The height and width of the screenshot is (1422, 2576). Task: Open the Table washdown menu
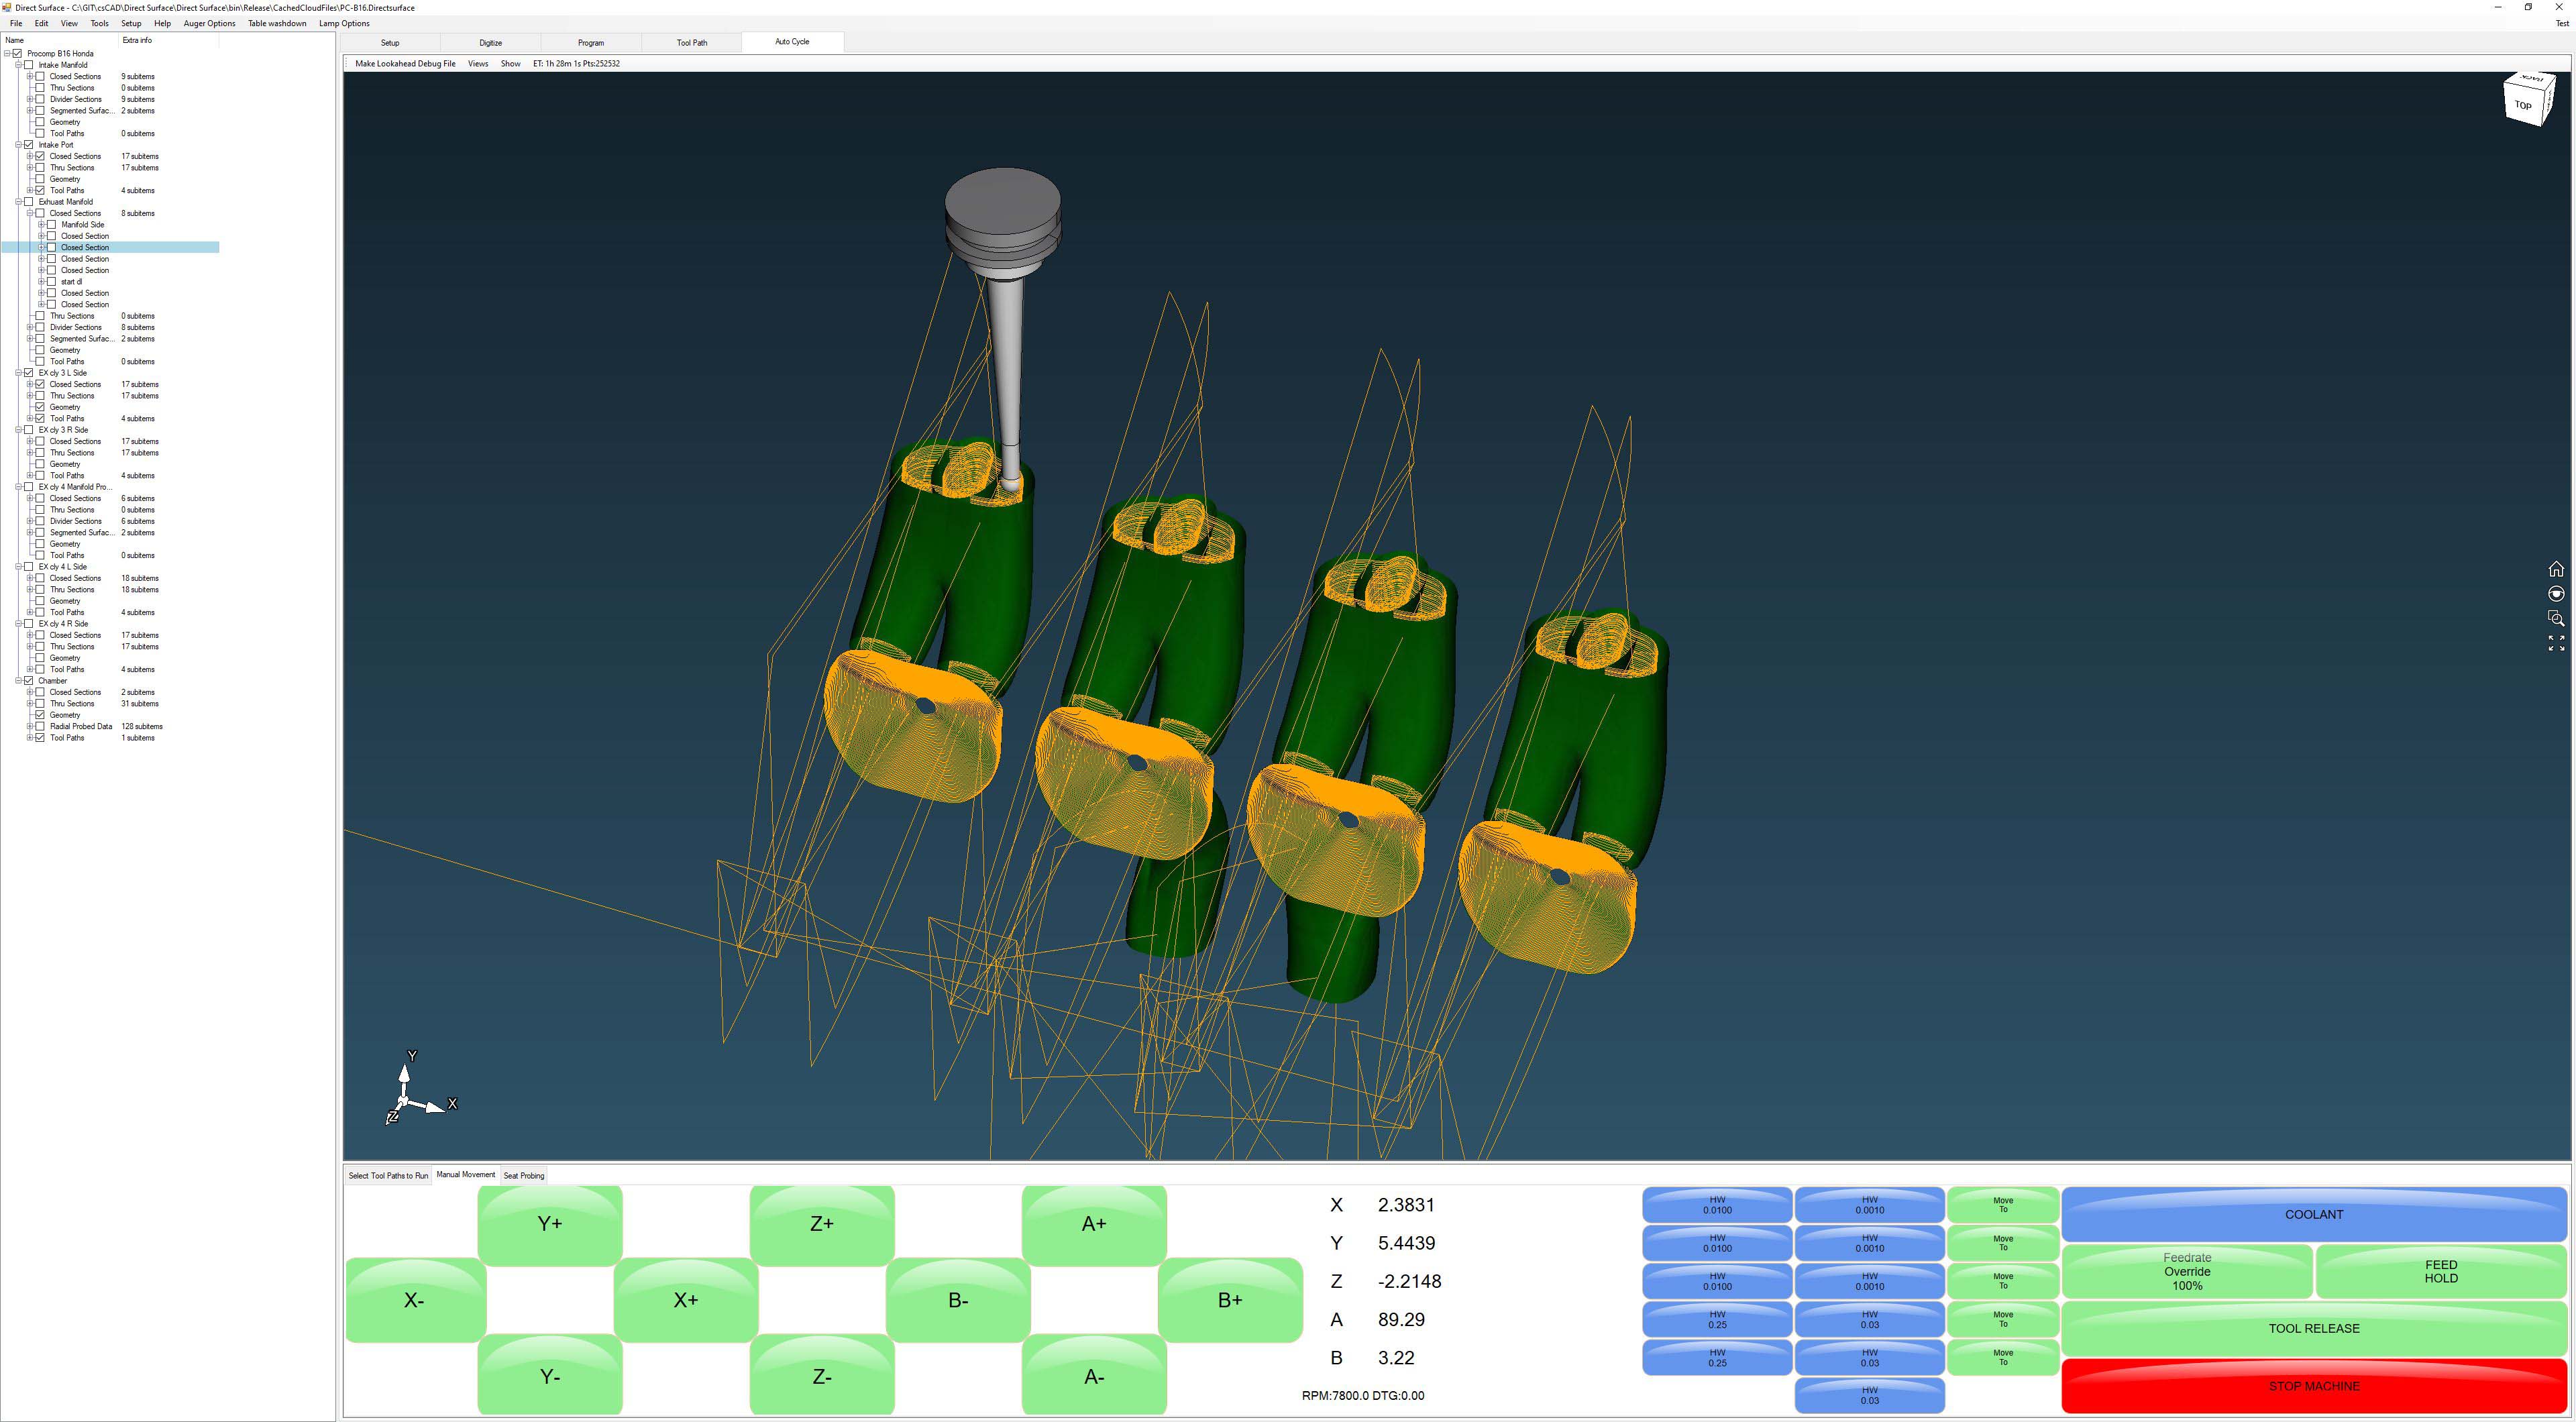tap(277, 23)
